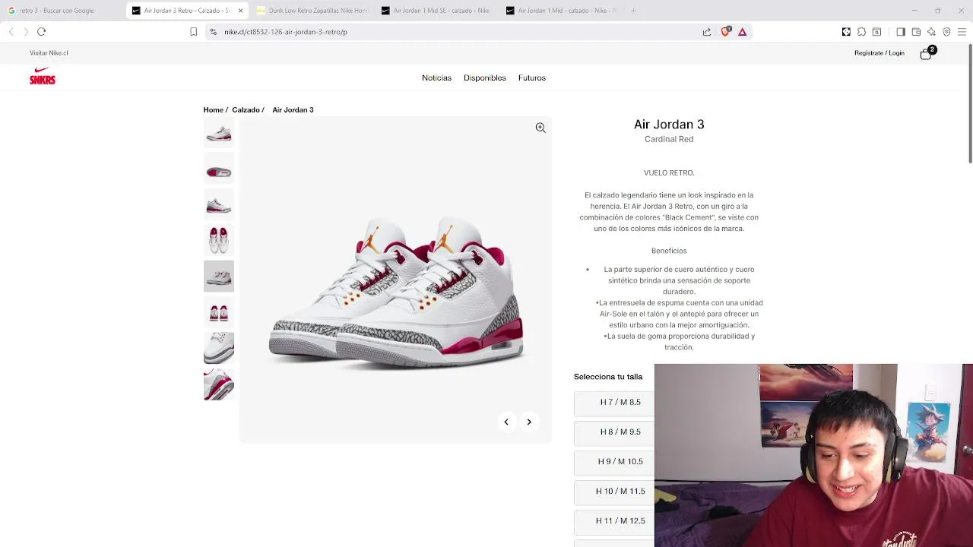Open the extensions puzzle icon

coord(861,32)
